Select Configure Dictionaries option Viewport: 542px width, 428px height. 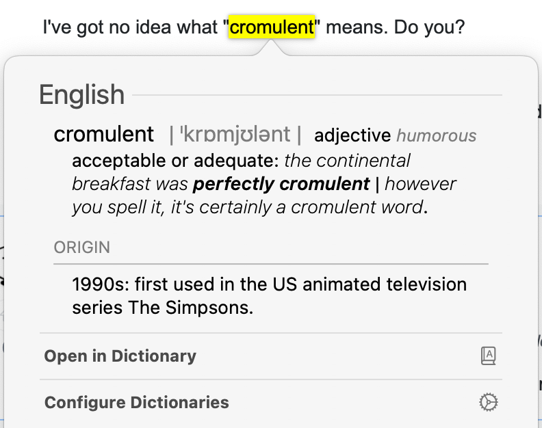click(137, 403)
